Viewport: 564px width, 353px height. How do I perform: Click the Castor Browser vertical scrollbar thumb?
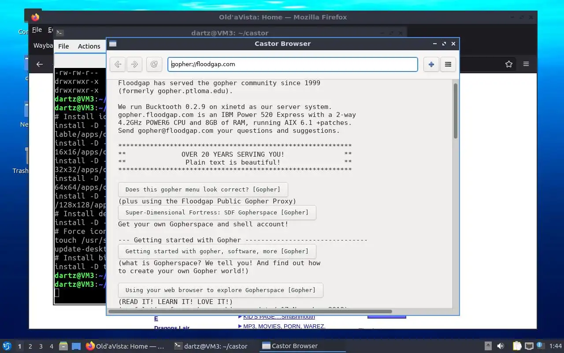click(456, 110)
